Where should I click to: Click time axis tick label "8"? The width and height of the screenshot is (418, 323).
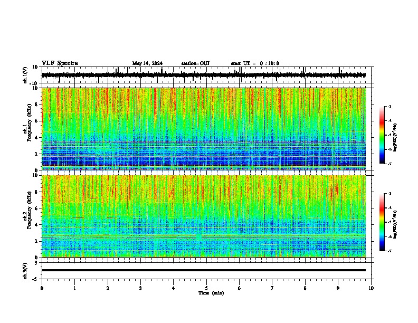point(305,288)
